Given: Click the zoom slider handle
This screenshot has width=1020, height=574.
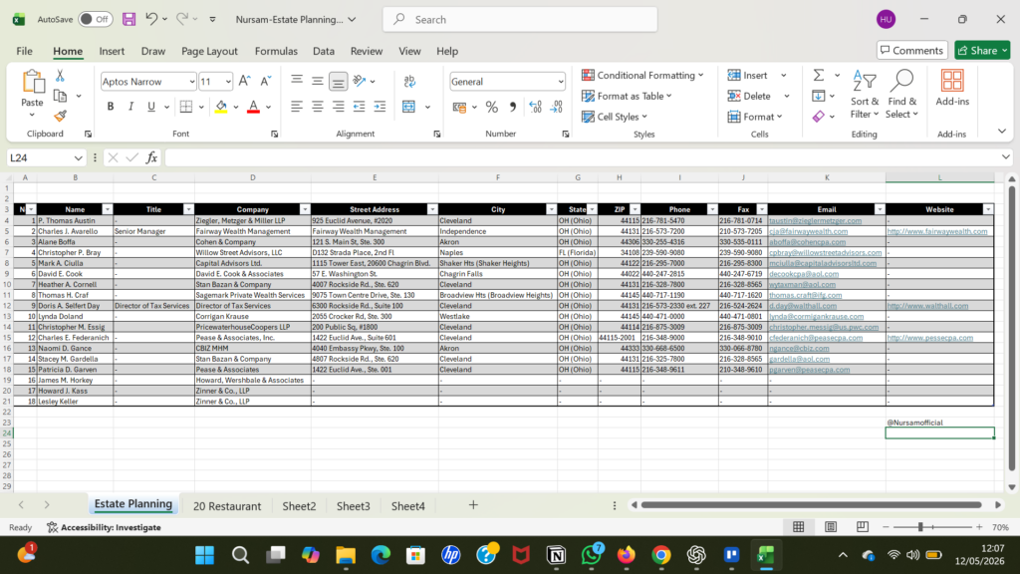Looking at the screenshot, I should pyautogui.click(x=920, y=527).
